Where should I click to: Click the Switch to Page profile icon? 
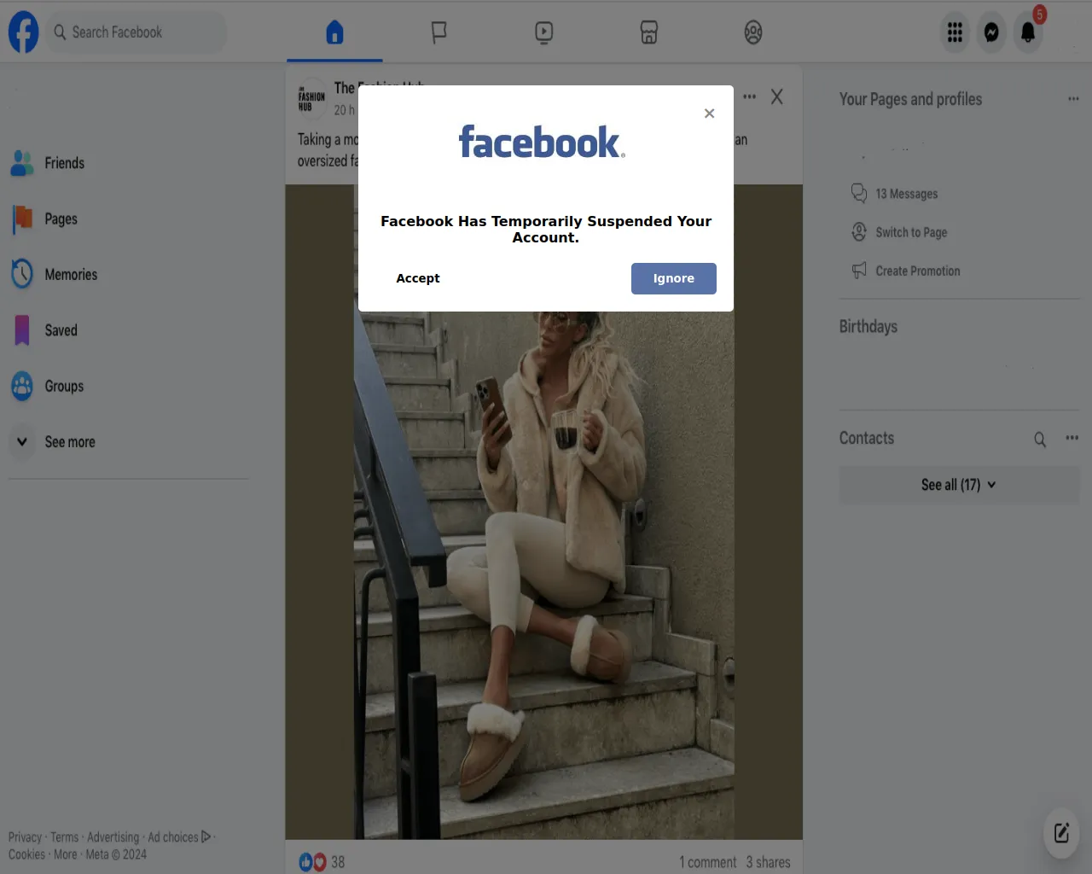(859, 232)
